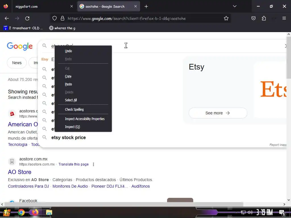The width and height of the screenshot is (291, 218).
Task: Expand the list all tabs chevron
Action: [x=234, y=6]
